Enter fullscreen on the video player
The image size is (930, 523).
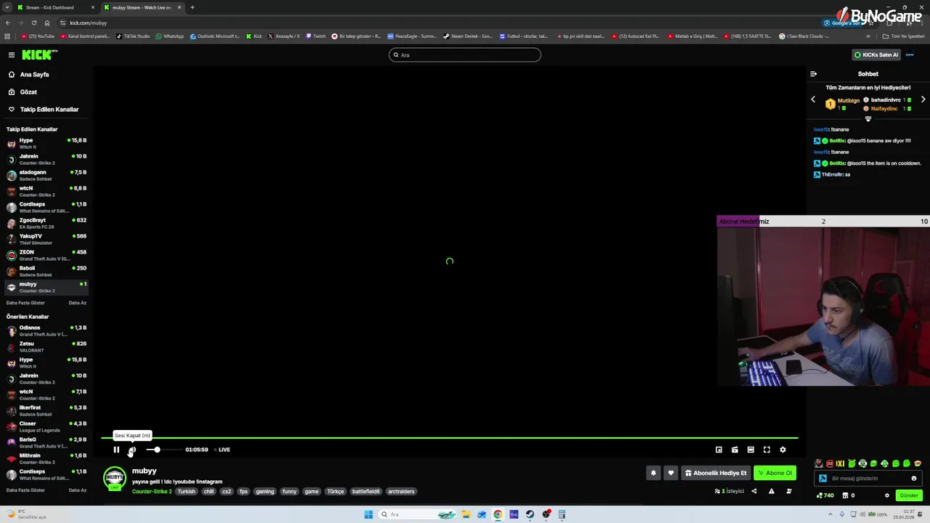[767, 450]
